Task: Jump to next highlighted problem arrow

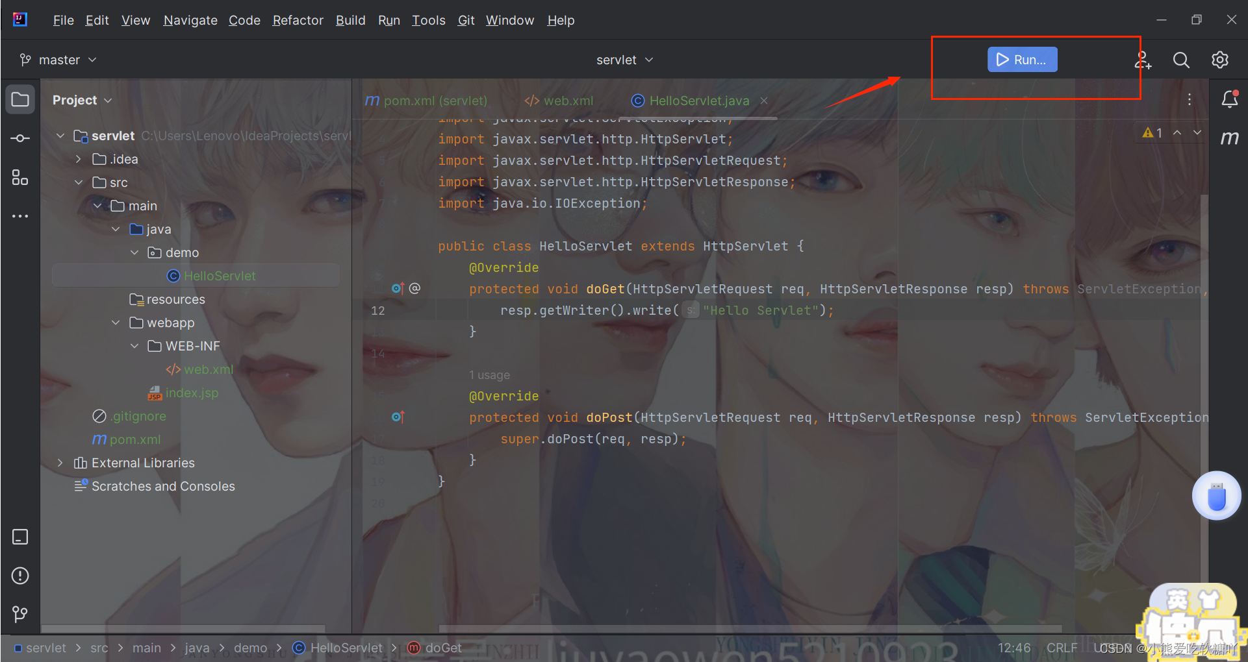Action: (x=1197, y=132)
